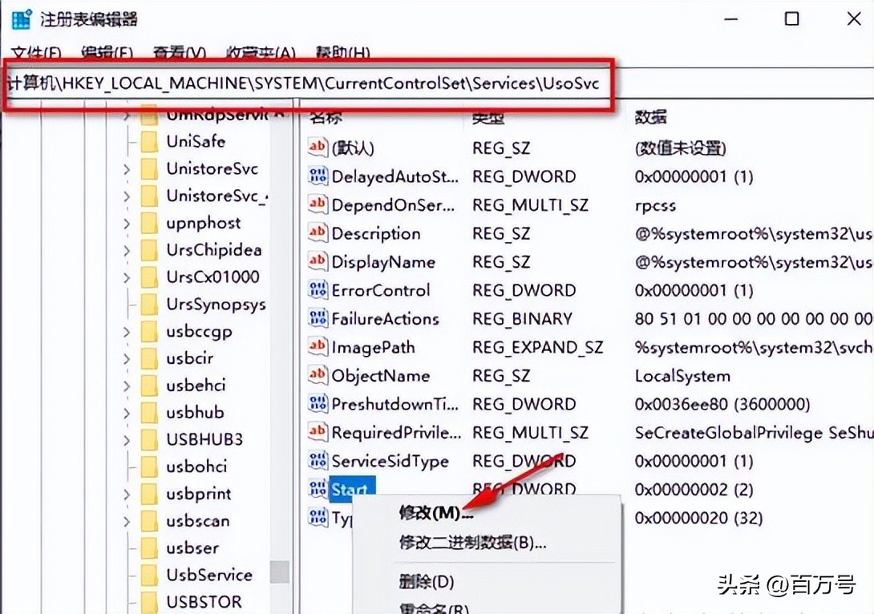Click the Type value DWORD icon
Viewport: 874px width, 614px height.
click(x=318, y=517)
